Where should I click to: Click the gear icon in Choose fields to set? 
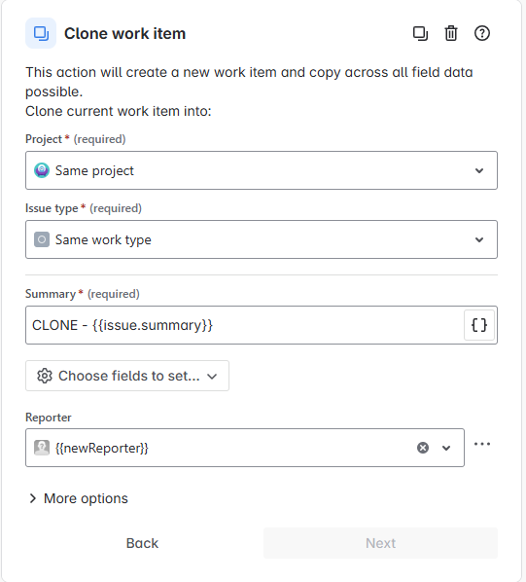pos(45,376)
